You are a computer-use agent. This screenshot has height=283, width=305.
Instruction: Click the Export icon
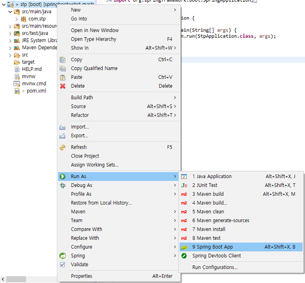[62, 136]
